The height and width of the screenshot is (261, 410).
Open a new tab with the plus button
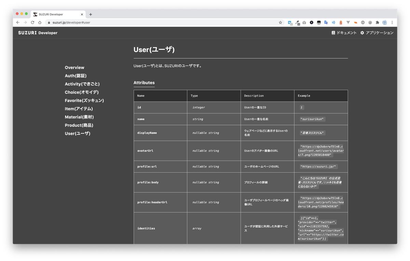[90, 14]
